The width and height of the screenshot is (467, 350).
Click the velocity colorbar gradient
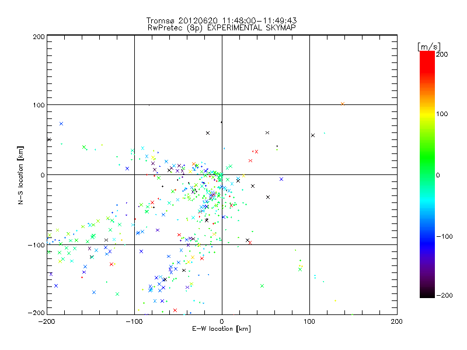pyautogui.click(x=427, y=174)
